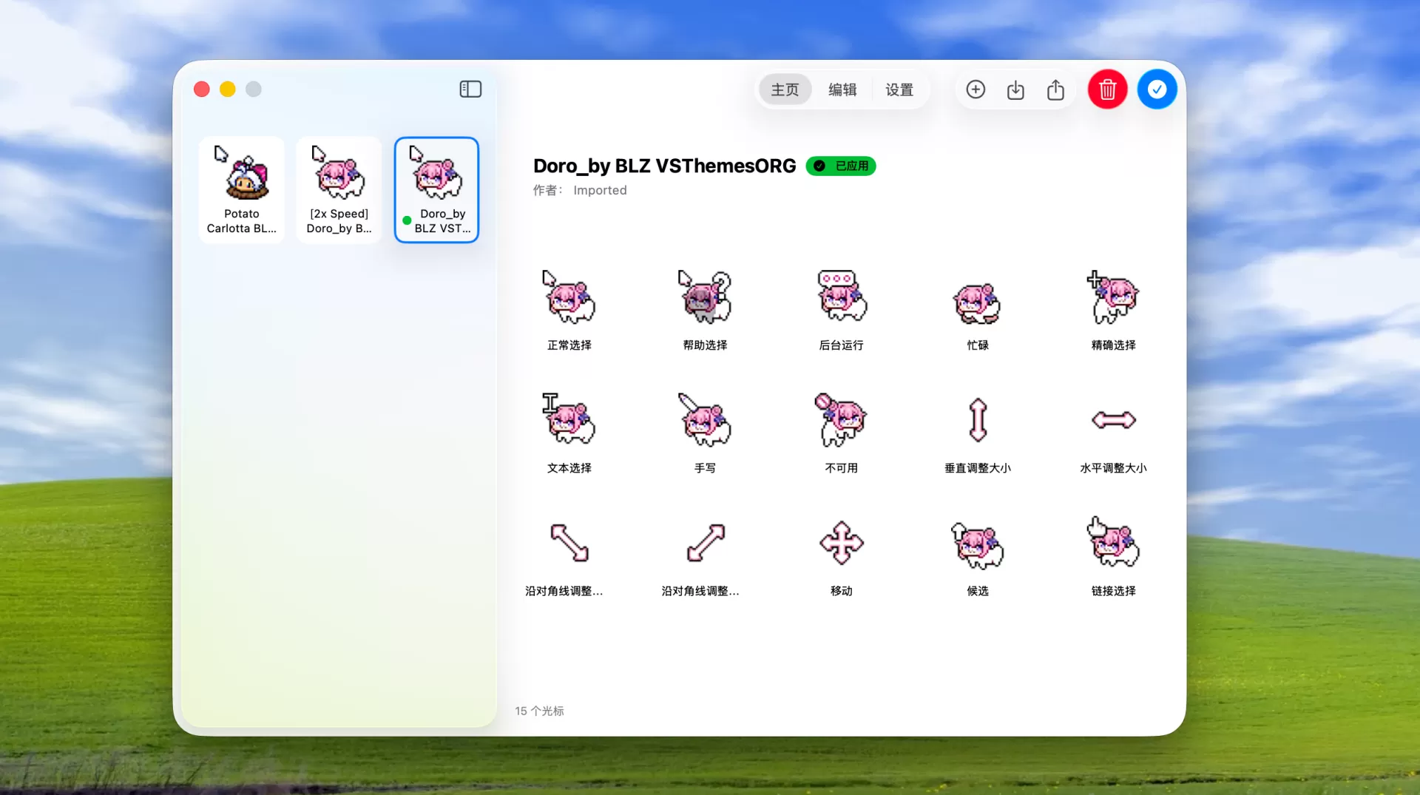Screen dimensions: 1420x795
Task: Click the diagonal resize cursor pointing up-right
Action: pos(706,543)
